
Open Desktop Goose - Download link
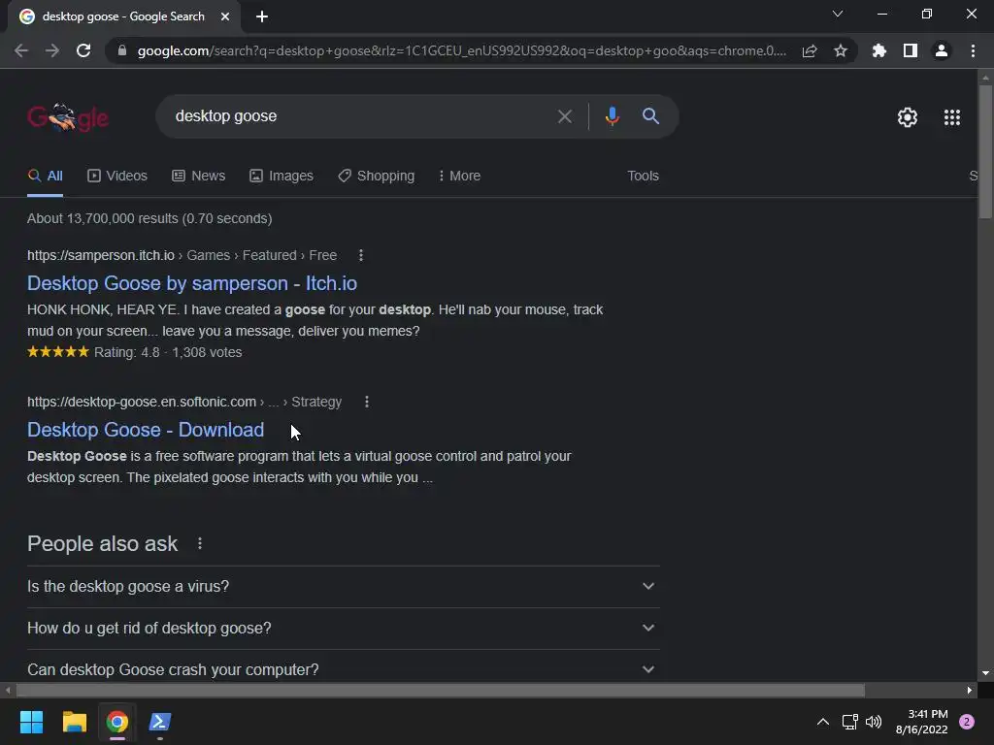pyautogui.click(x=146, y=430)
